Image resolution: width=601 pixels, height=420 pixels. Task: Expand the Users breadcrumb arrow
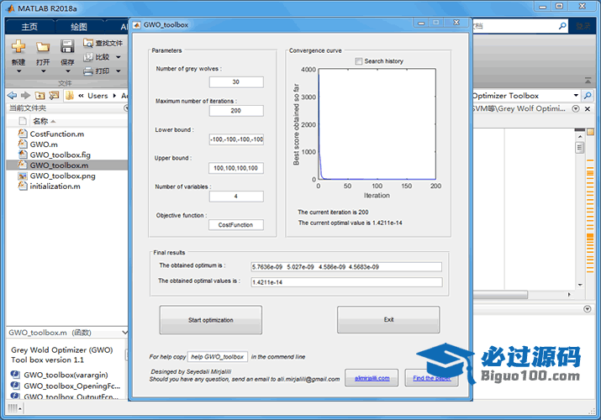114,96
